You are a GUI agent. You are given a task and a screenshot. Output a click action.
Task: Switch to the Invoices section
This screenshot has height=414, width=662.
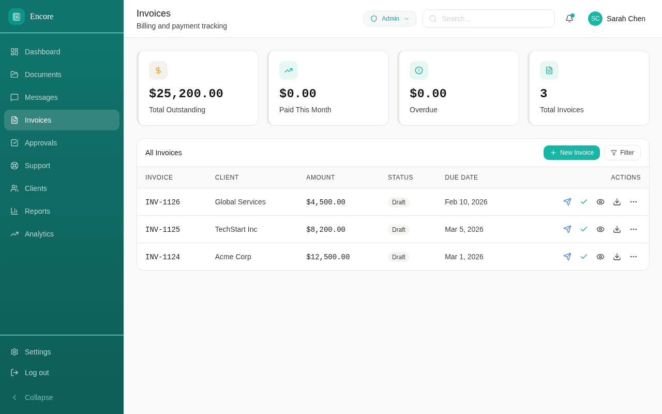(x=38, y=120)
